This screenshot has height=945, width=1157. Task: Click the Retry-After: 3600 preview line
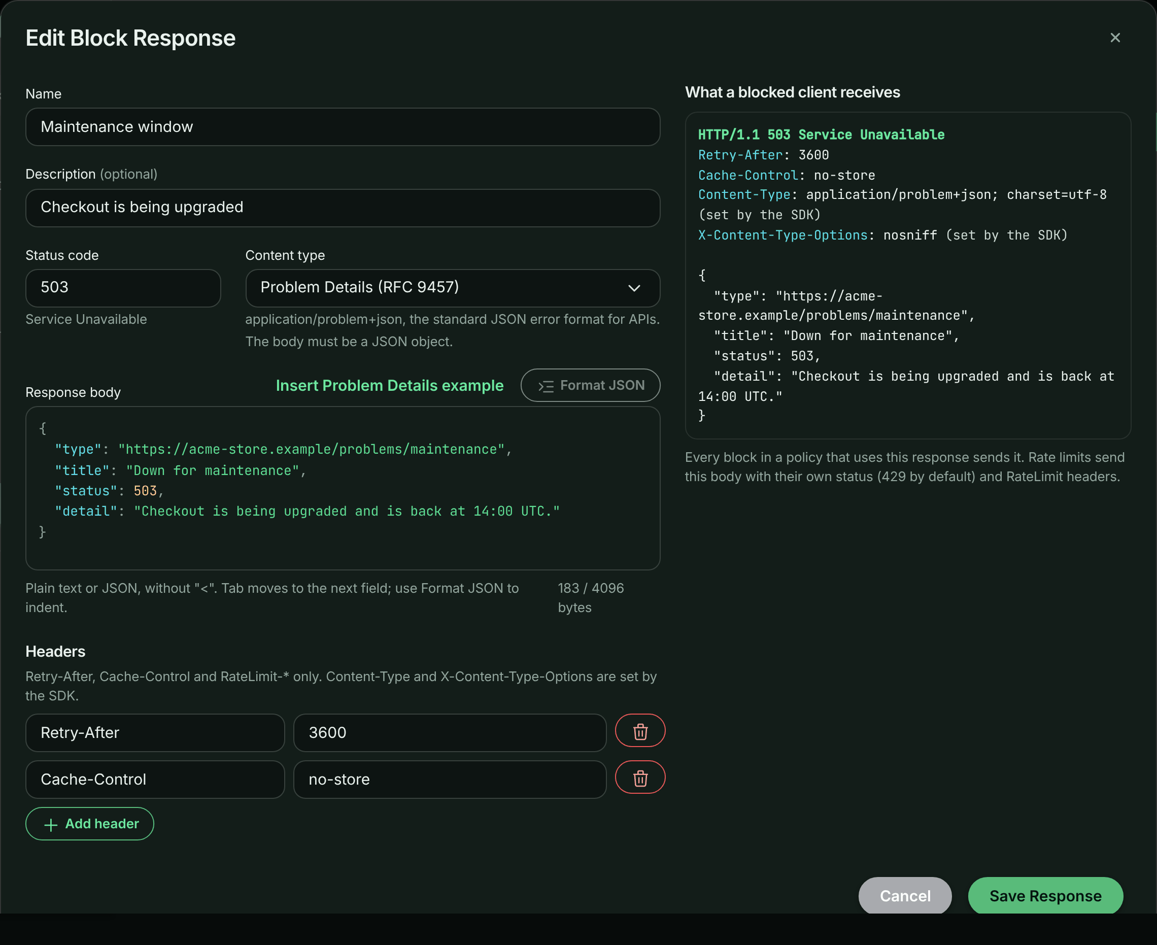click(x=764, y=155)
